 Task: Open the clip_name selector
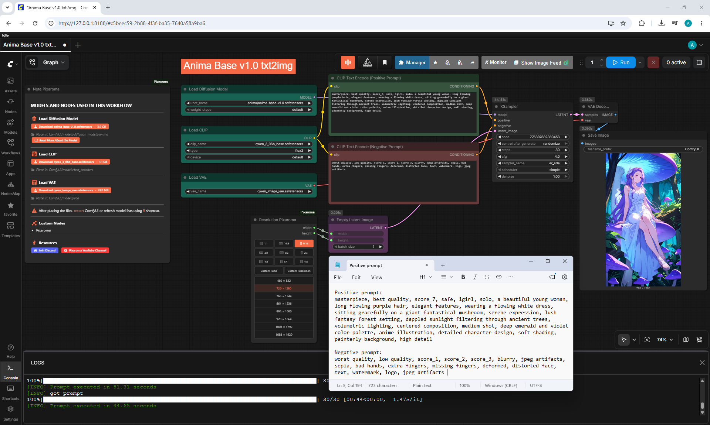[249, 144]
